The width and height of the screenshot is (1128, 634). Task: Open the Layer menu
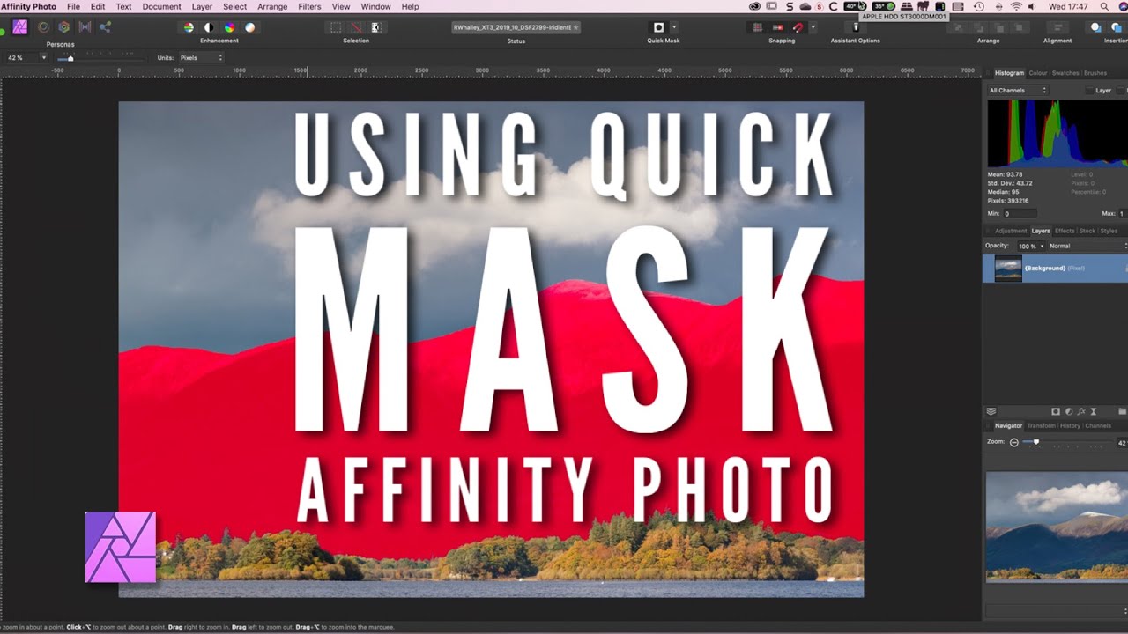click(202, 6)
